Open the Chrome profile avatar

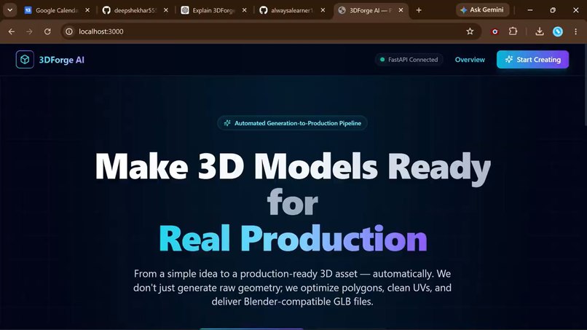tap(558, 31)
